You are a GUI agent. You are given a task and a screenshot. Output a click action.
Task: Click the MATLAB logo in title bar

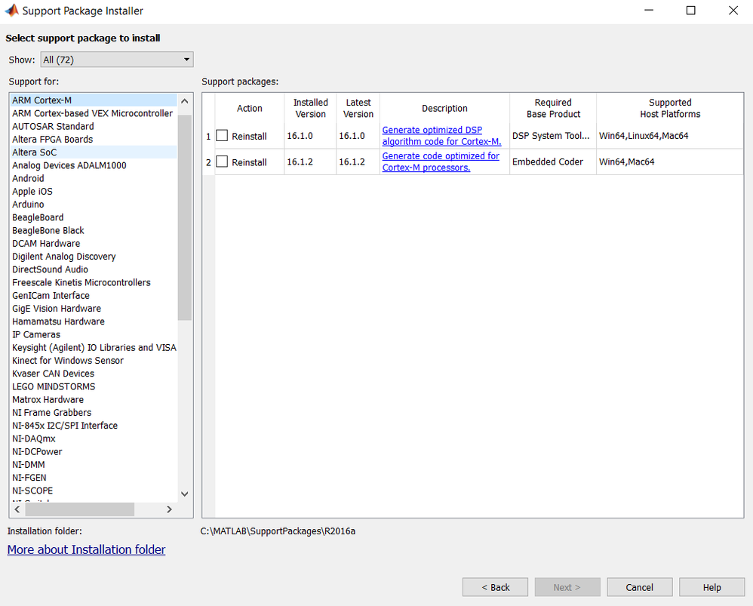coord(11,11)
